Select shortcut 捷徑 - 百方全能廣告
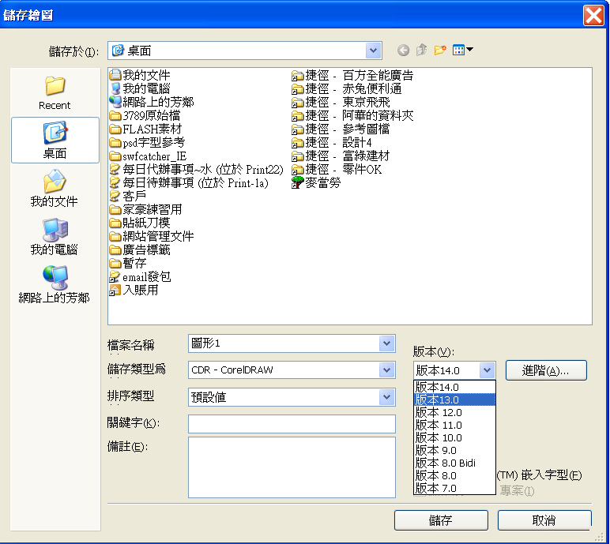The height and width of the screenshot is (544, 610). coord(352,75)
